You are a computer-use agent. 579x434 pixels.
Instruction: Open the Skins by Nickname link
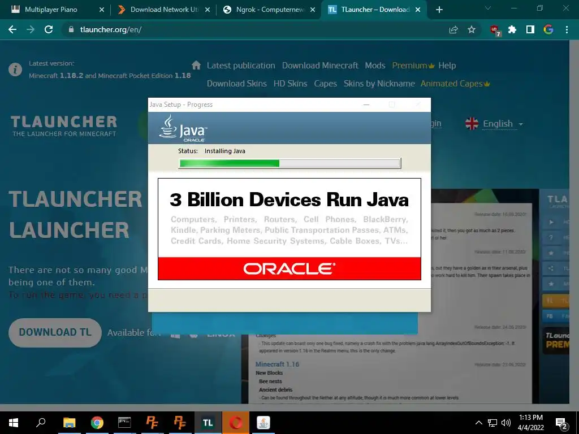pyautogui.click(x=379, y=84)
